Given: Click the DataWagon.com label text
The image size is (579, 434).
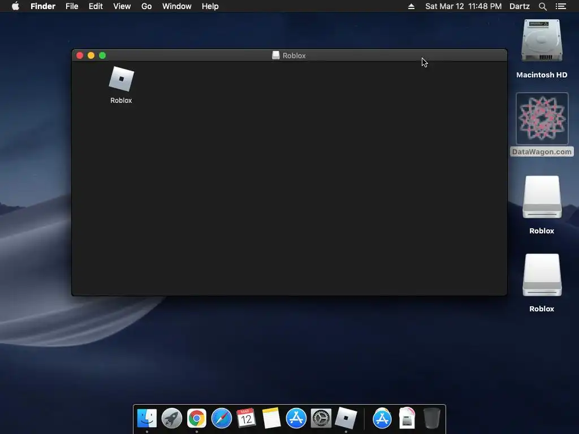Looking at the screenshot, I should coord(542,151).
